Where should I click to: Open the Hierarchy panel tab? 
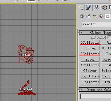pyautogui.click(x=97, y=8)
